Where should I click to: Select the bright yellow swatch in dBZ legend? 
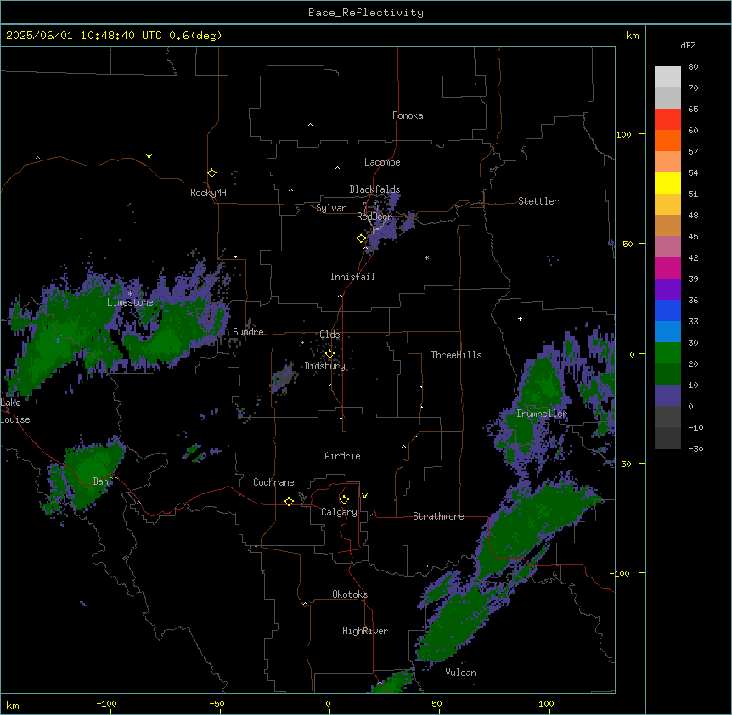point(667,183)
